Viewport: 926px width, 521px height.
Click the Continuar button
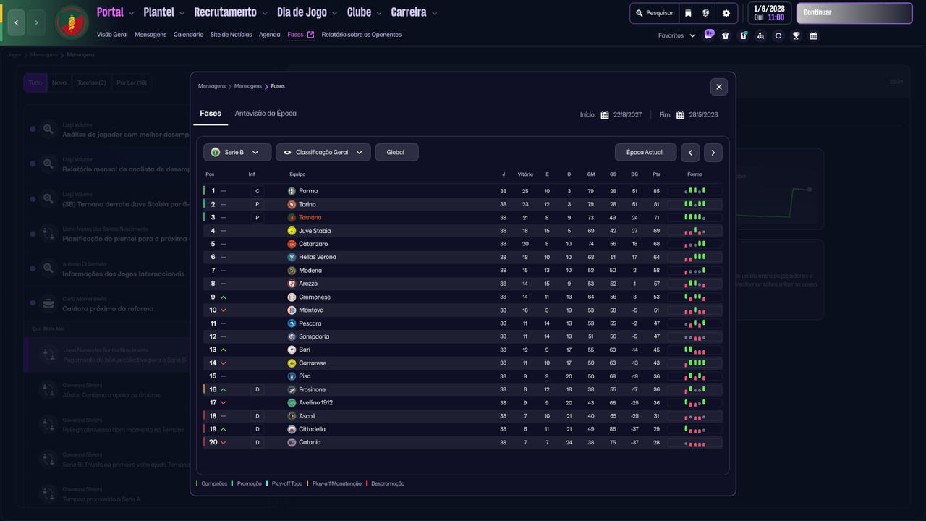[854, 13]
